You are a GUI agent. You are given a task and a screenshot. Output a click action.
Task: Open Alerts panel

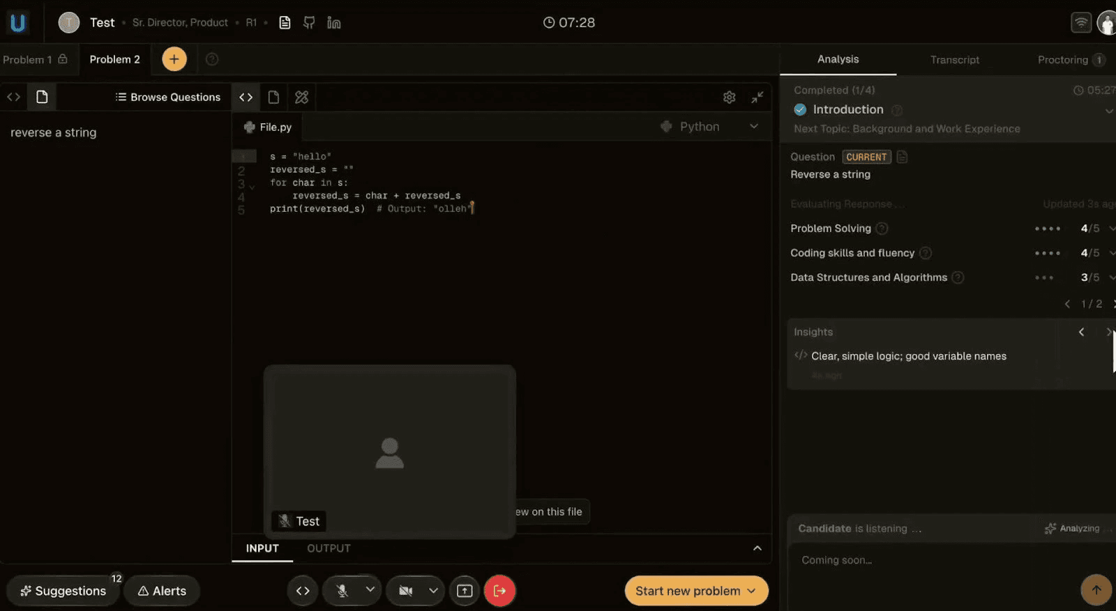[162, 591]
